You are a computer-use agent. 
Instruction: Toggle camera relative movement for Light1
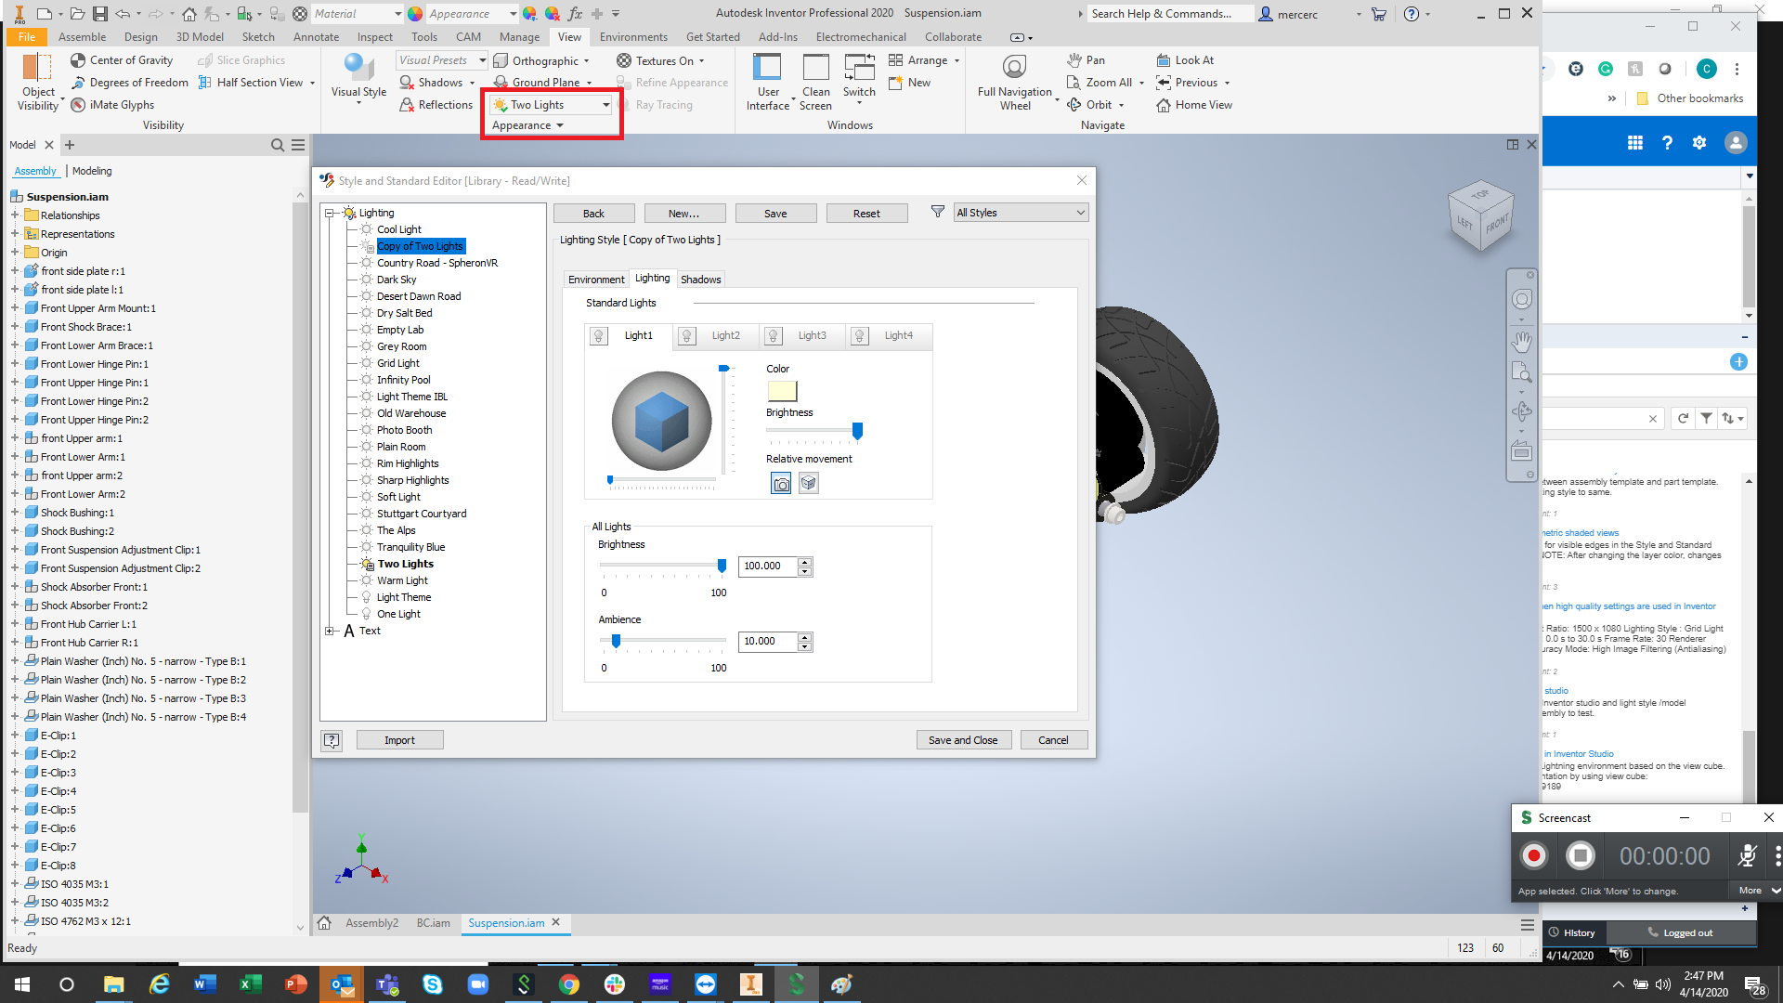click(x=780, y=482)
